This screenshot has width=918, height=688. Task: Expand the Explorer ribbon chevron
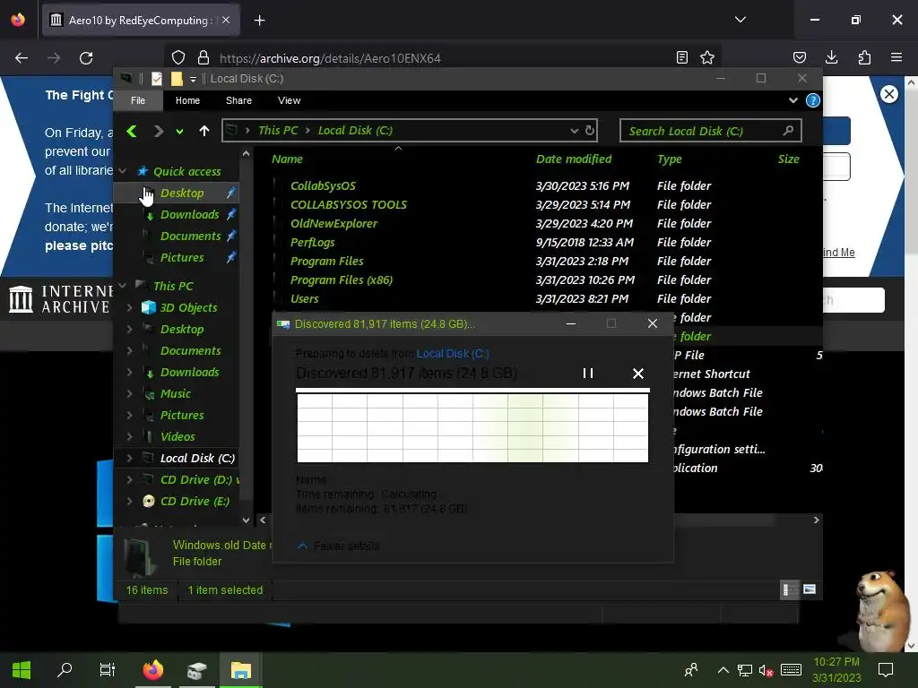point(792,100)
